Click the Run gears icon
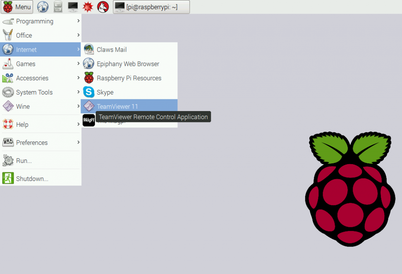 tap(8, 161)
